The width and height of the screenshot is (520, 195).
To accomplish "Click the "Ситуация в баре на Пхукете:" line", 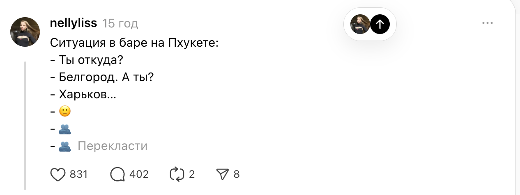I will click(x=134, y=42).
